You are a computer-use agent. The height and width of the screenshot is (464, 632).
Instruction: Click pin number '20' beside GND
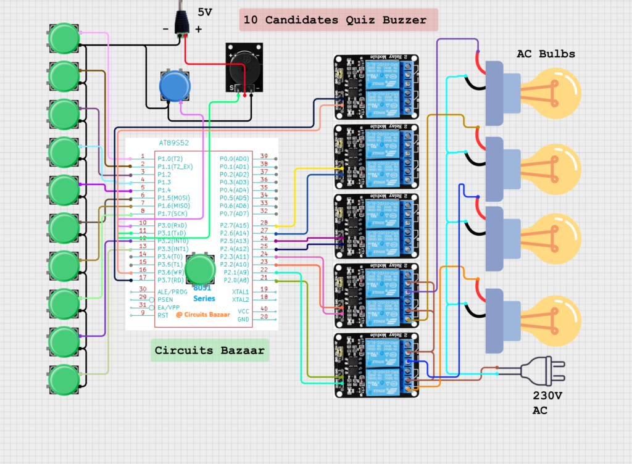click(x=264, y=317)
